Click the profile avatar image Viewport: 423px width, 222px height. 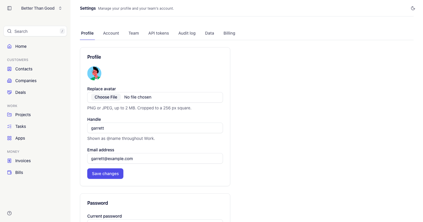pos(94,73)
